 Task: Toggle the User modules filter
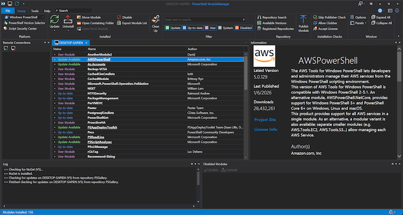[210, 28]
